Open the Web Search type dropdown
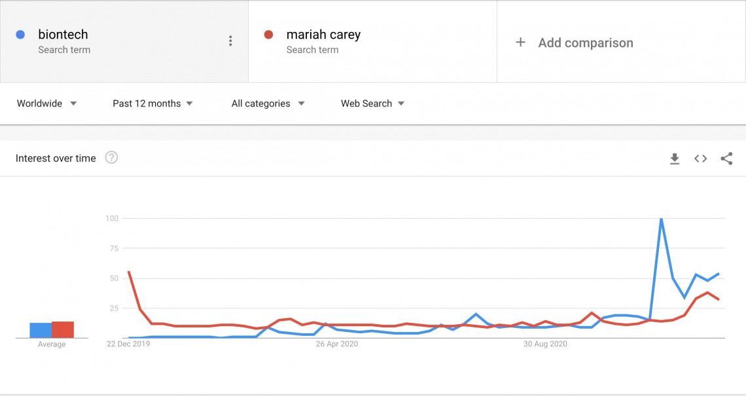 (372, 103)
